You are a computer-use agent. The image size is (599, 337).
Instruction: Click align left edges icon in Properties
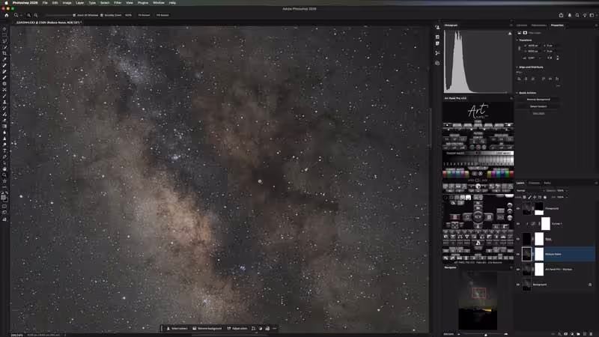pos(519,79)
